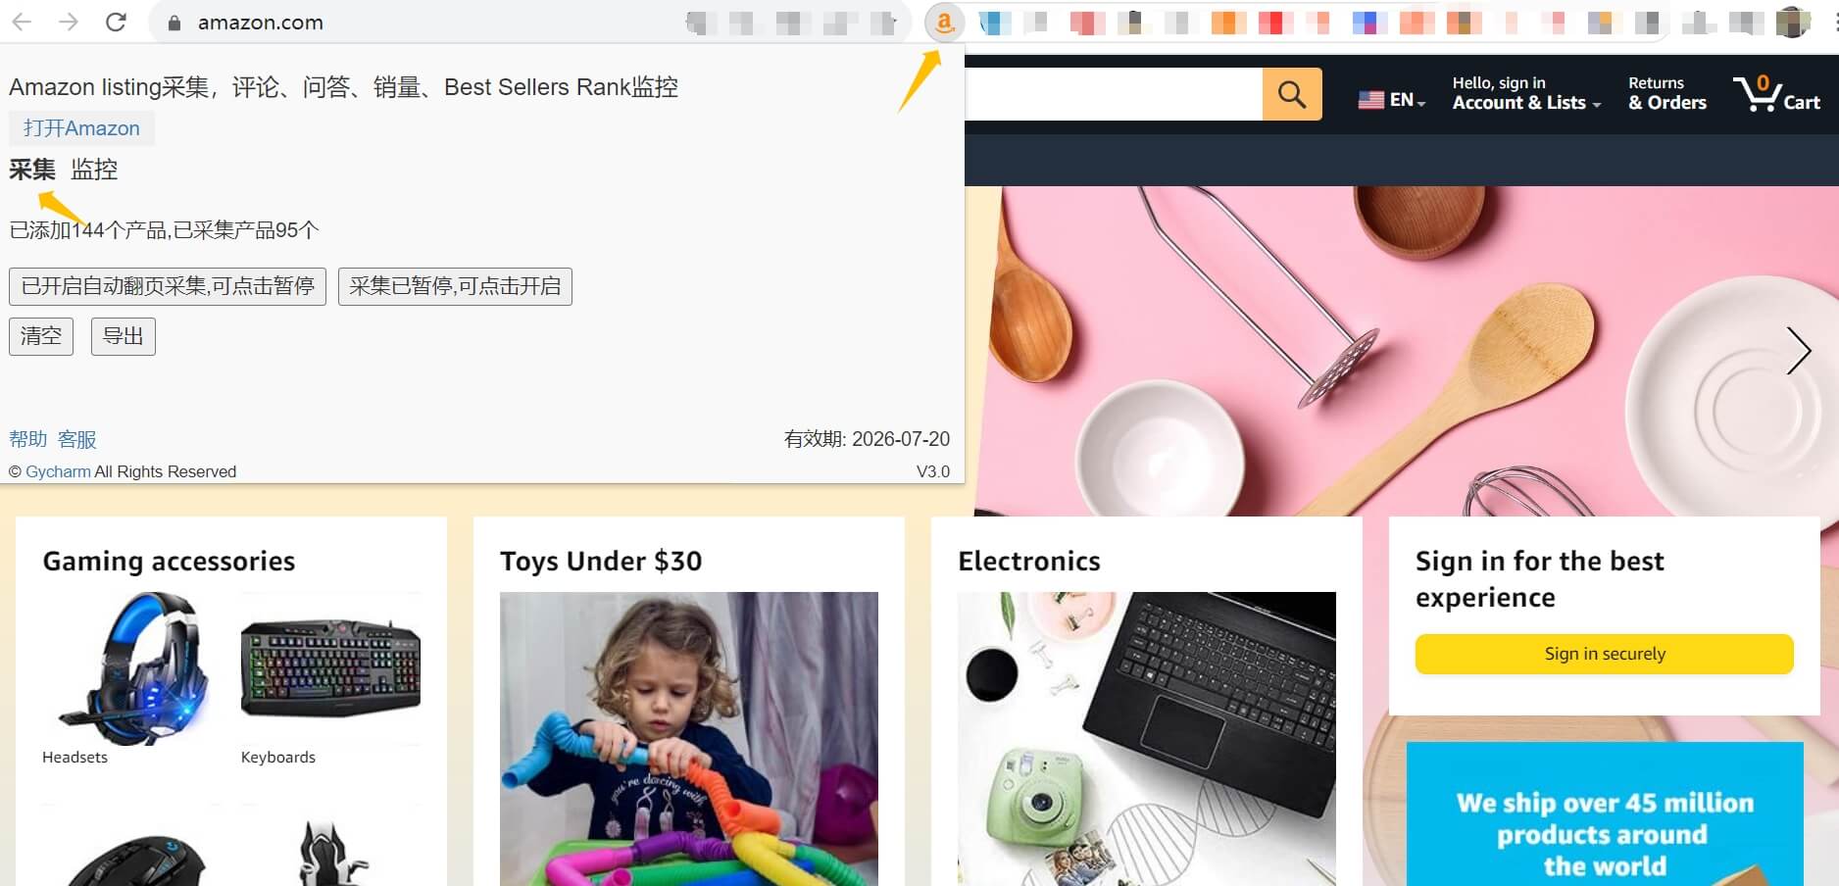
Task: Click the browser forward arrow
Action: (x=69, y=22)
